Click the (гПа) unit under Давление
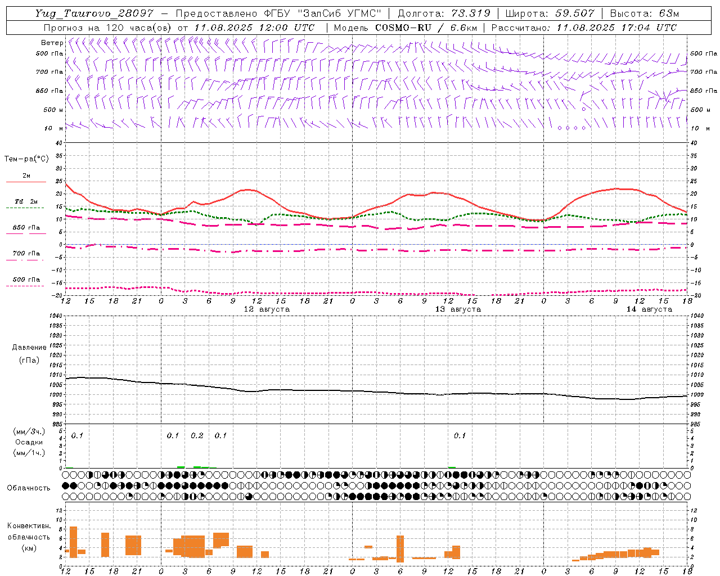This screenshot has width=720, height=576. coord(29,360)
